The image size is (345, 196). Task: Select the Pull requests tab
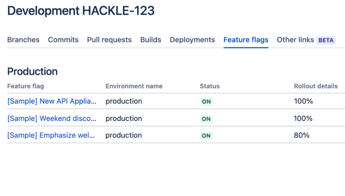(x=109, y=40)
